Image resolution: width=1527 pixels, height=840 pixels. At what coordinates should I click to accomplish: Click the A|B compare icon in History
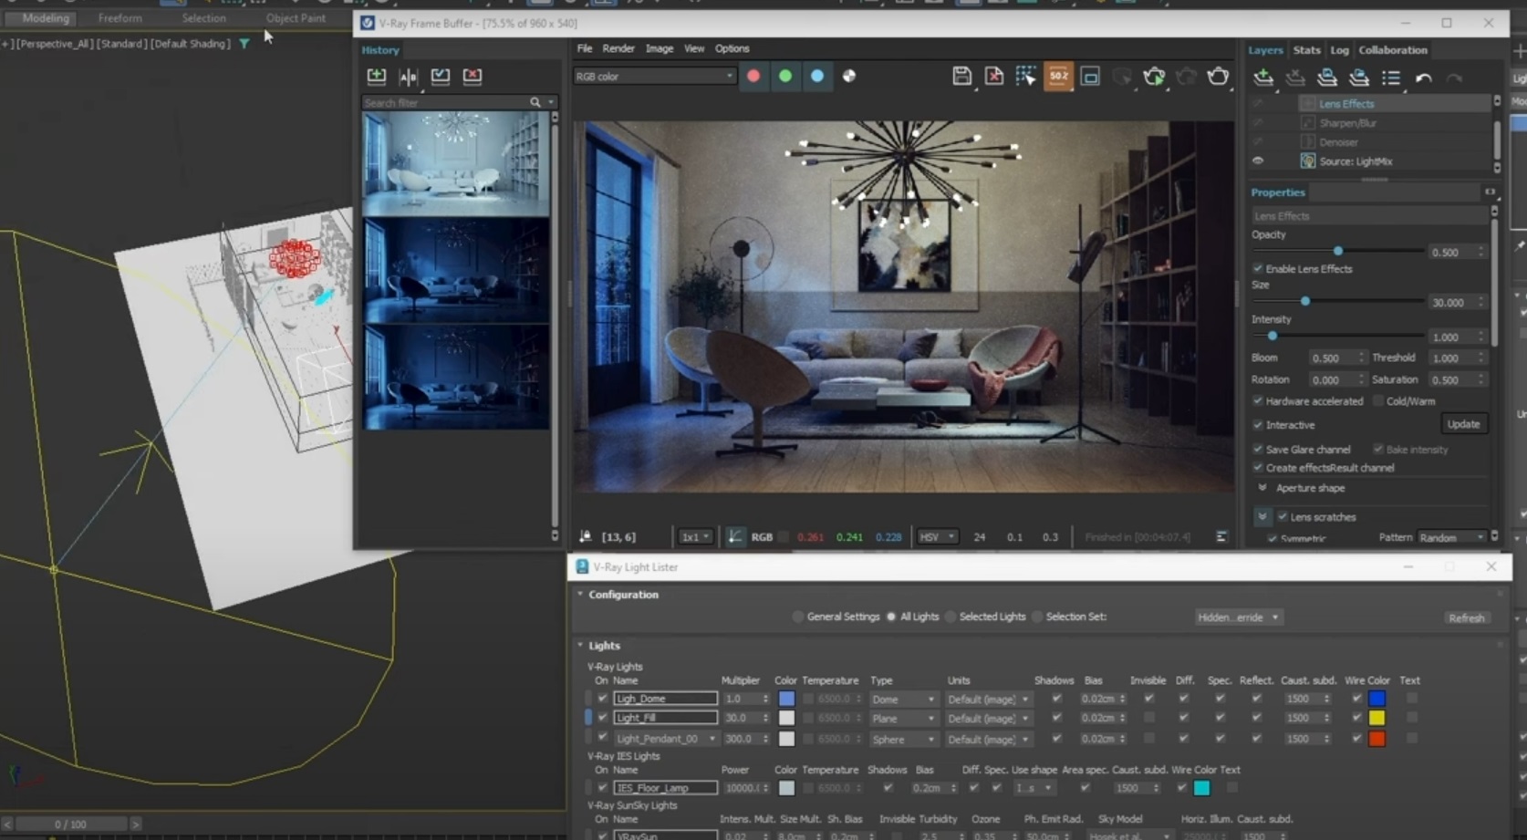[408, 77]
